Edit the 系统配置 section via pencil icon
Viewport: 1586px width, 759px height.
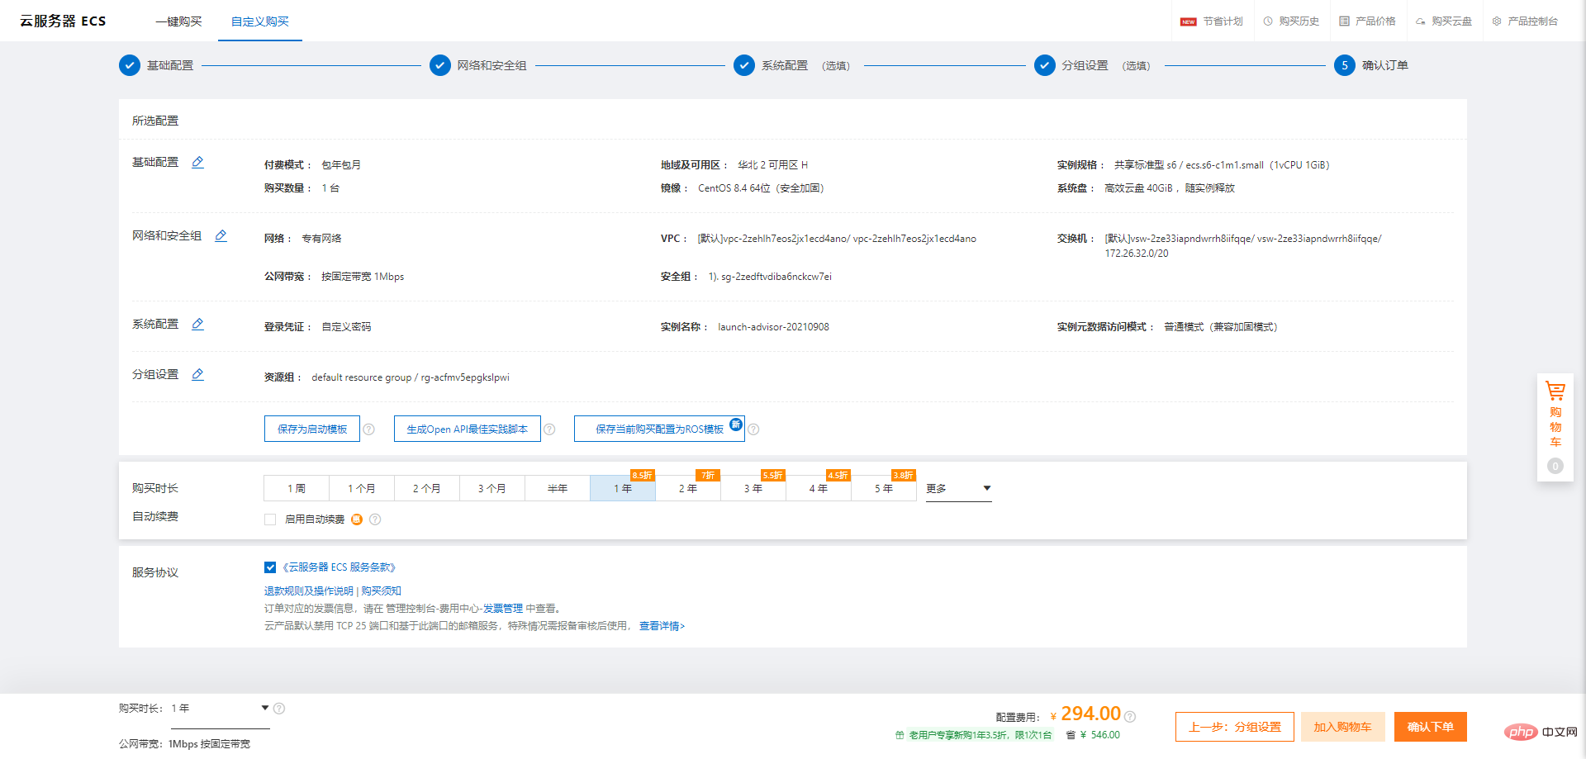click(197, 324)
